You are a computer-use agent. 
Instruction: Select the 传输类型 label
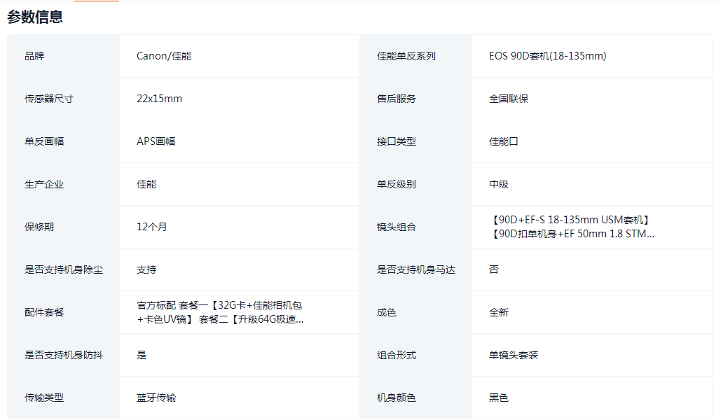click(x=44, y=398)
